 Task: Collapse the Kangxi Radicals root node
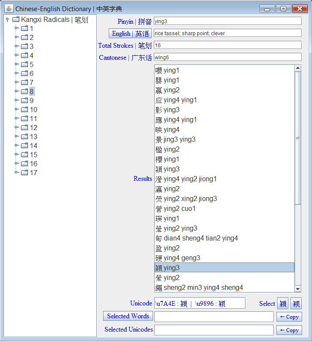click(8, 19)
